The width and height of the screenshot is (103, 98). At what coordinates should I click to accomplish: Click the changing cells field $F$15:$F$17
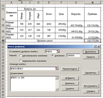33,69
